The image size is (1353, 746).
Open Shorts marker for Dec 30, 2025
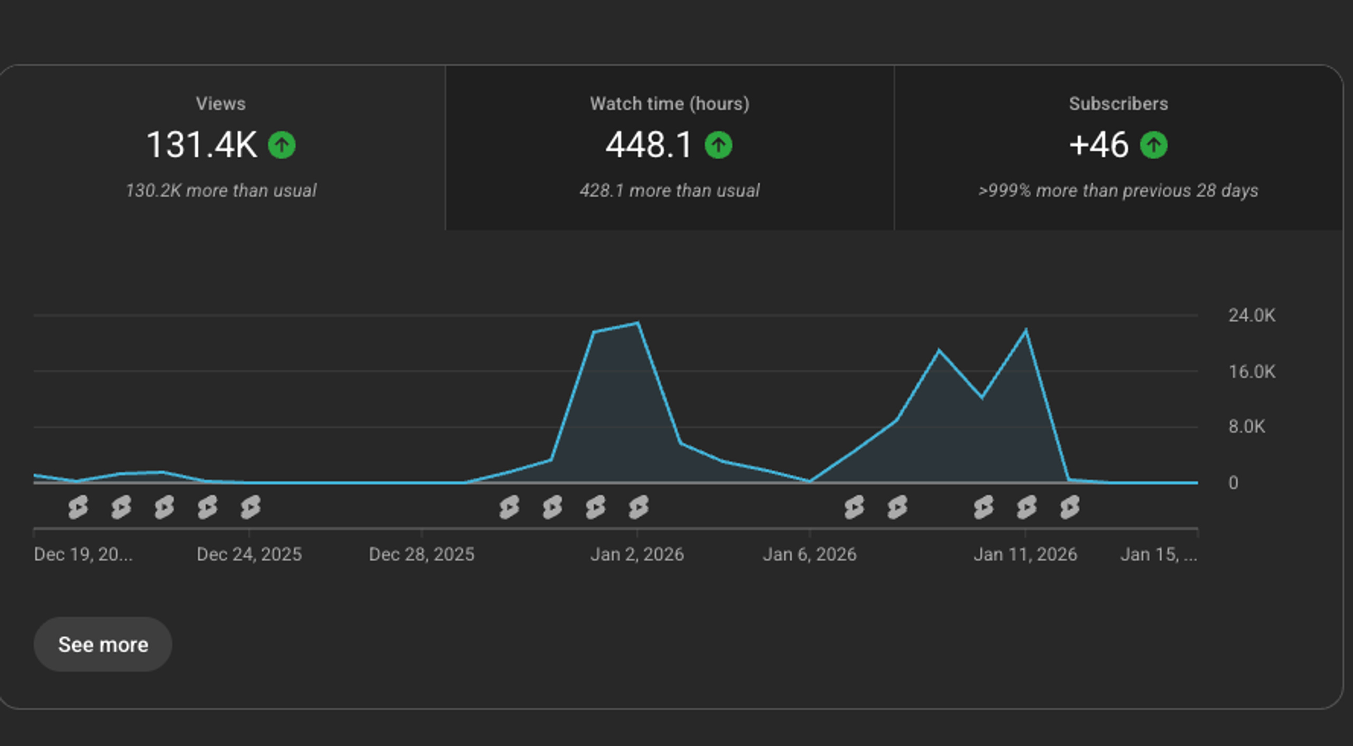pos(509,507)
